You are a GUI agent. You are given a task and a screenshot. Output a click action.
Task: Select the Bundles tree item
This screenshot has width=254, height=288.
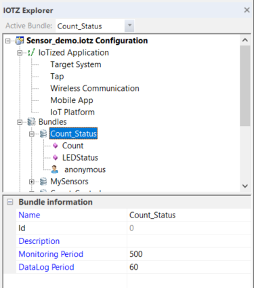[53, 122]
